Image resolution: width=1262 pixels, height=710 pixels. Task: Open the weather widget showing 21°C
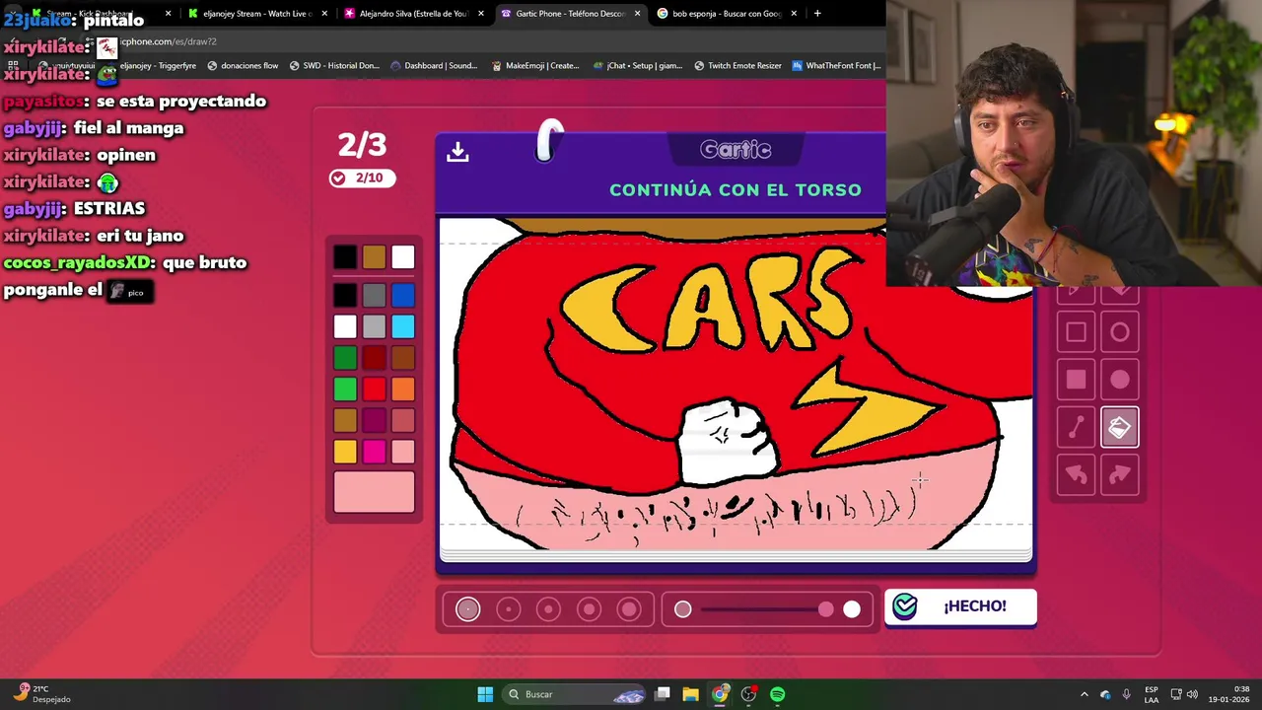coord(43,694)
